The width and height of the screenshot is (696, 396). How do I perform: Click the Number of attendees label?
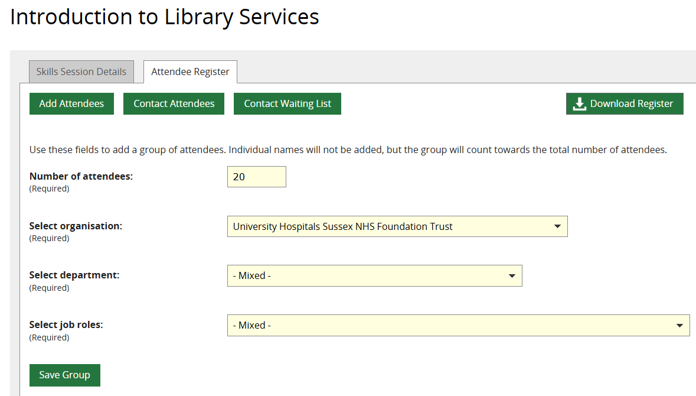click(81, 176)
